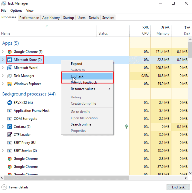
Task: Sort by the Status column header
Action: 113,31
